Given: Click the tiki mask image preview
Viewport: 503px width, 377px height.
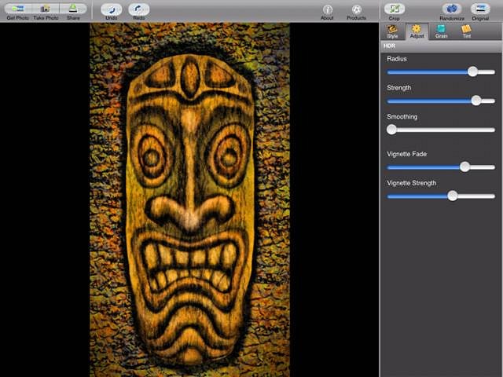Looking at the screenshot, I should [189, 200].
